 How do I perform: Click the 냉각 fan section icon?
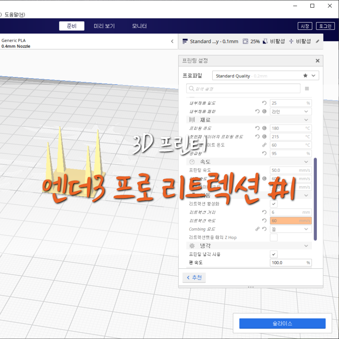[192, 246]
